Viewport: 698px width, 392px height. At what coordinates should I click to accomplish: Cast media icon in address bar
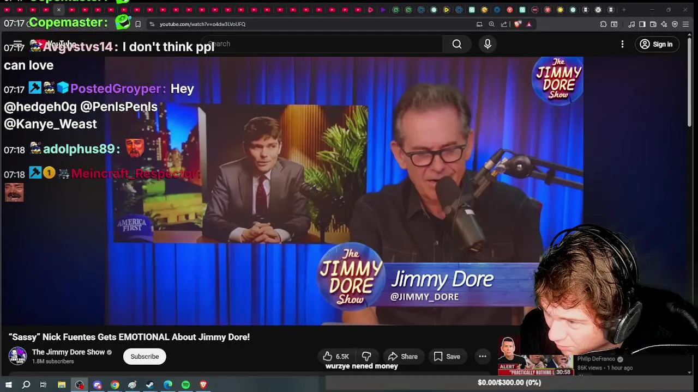click(479, 24)
